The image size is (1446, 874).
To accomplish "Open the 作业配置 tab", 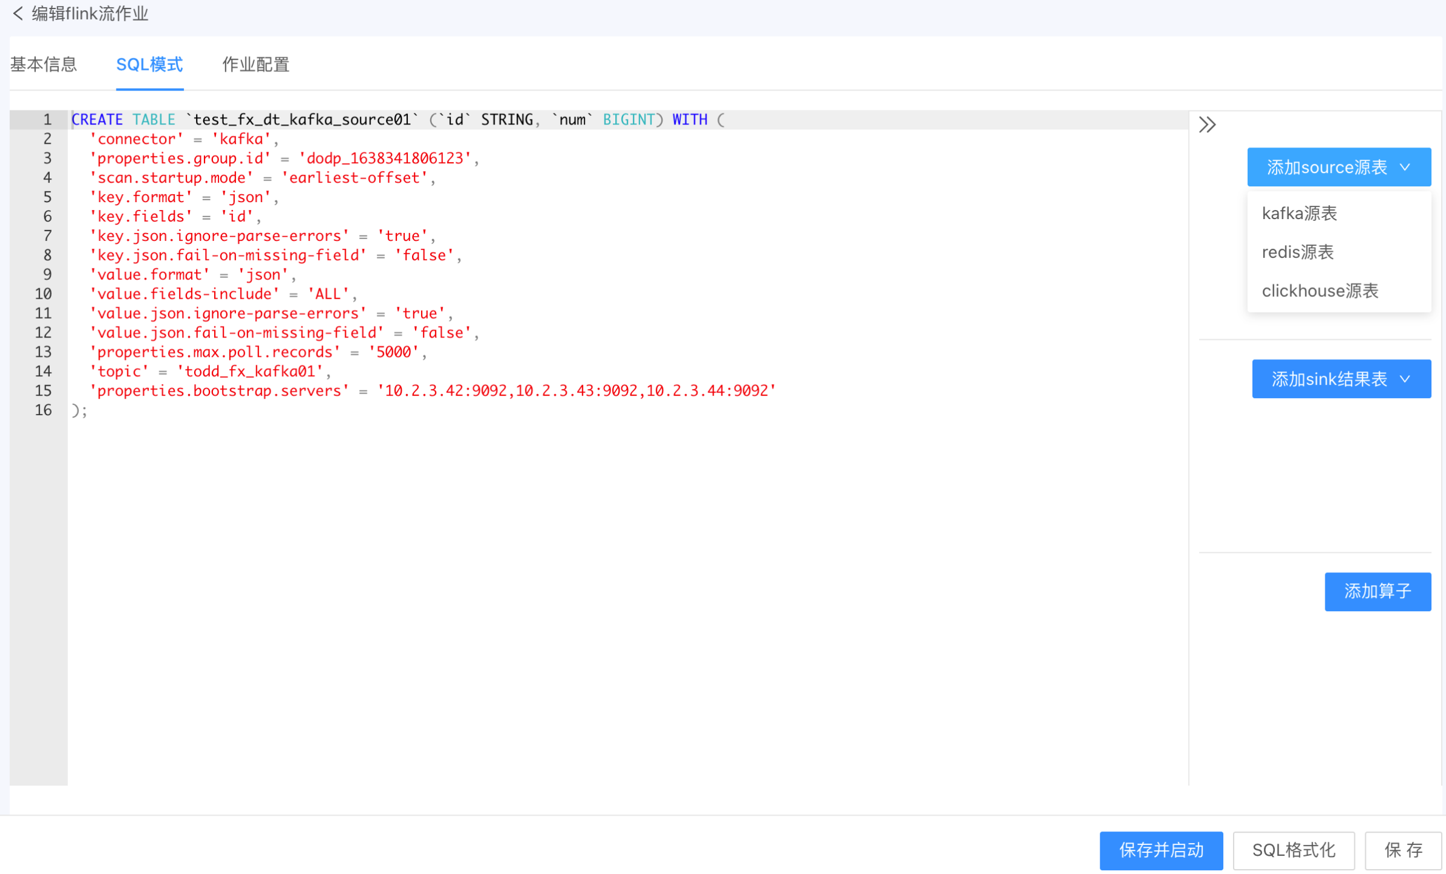I will pyautogui.click(x=255, y=64).
